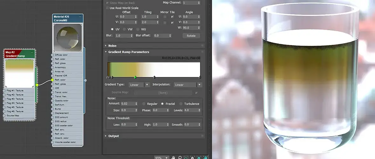The image size is (375, 159).
Task: Click the Material #26 CoronaMtl node title
Action: tap(68, 19)
